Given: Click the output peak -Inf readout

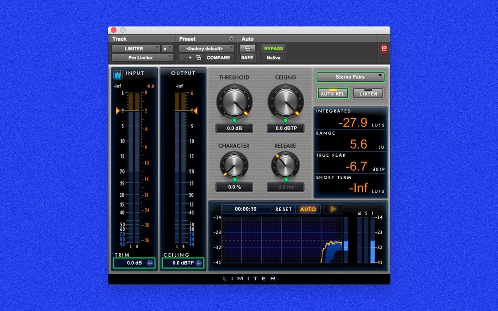Looking at the screenshot, I should point(179,86).
